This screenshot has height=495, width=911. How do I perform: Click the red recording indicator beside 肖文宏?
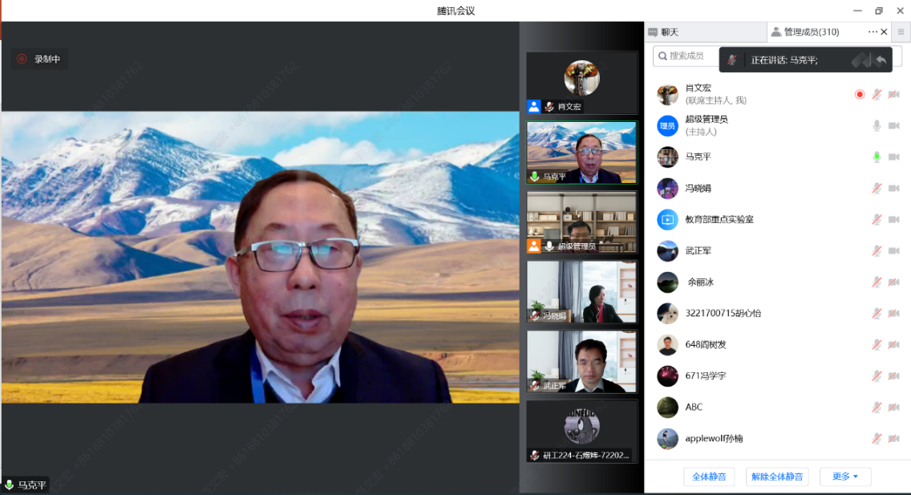click(x=860, y=94)
